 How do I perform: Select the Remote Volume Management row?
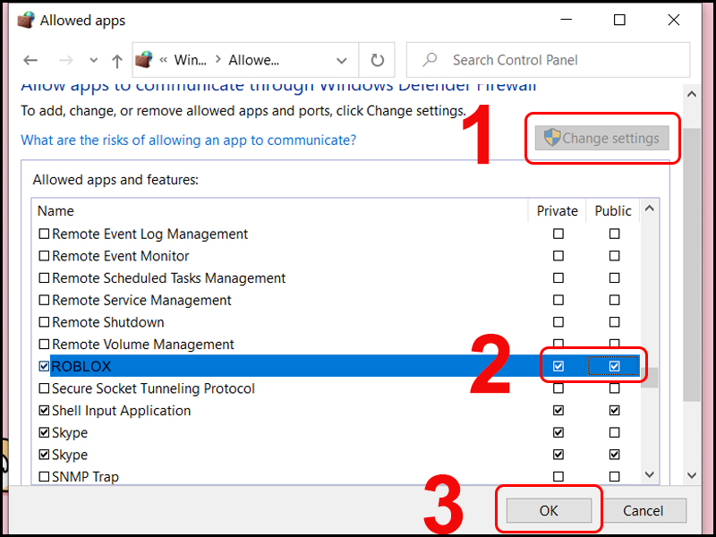(336, 345)
